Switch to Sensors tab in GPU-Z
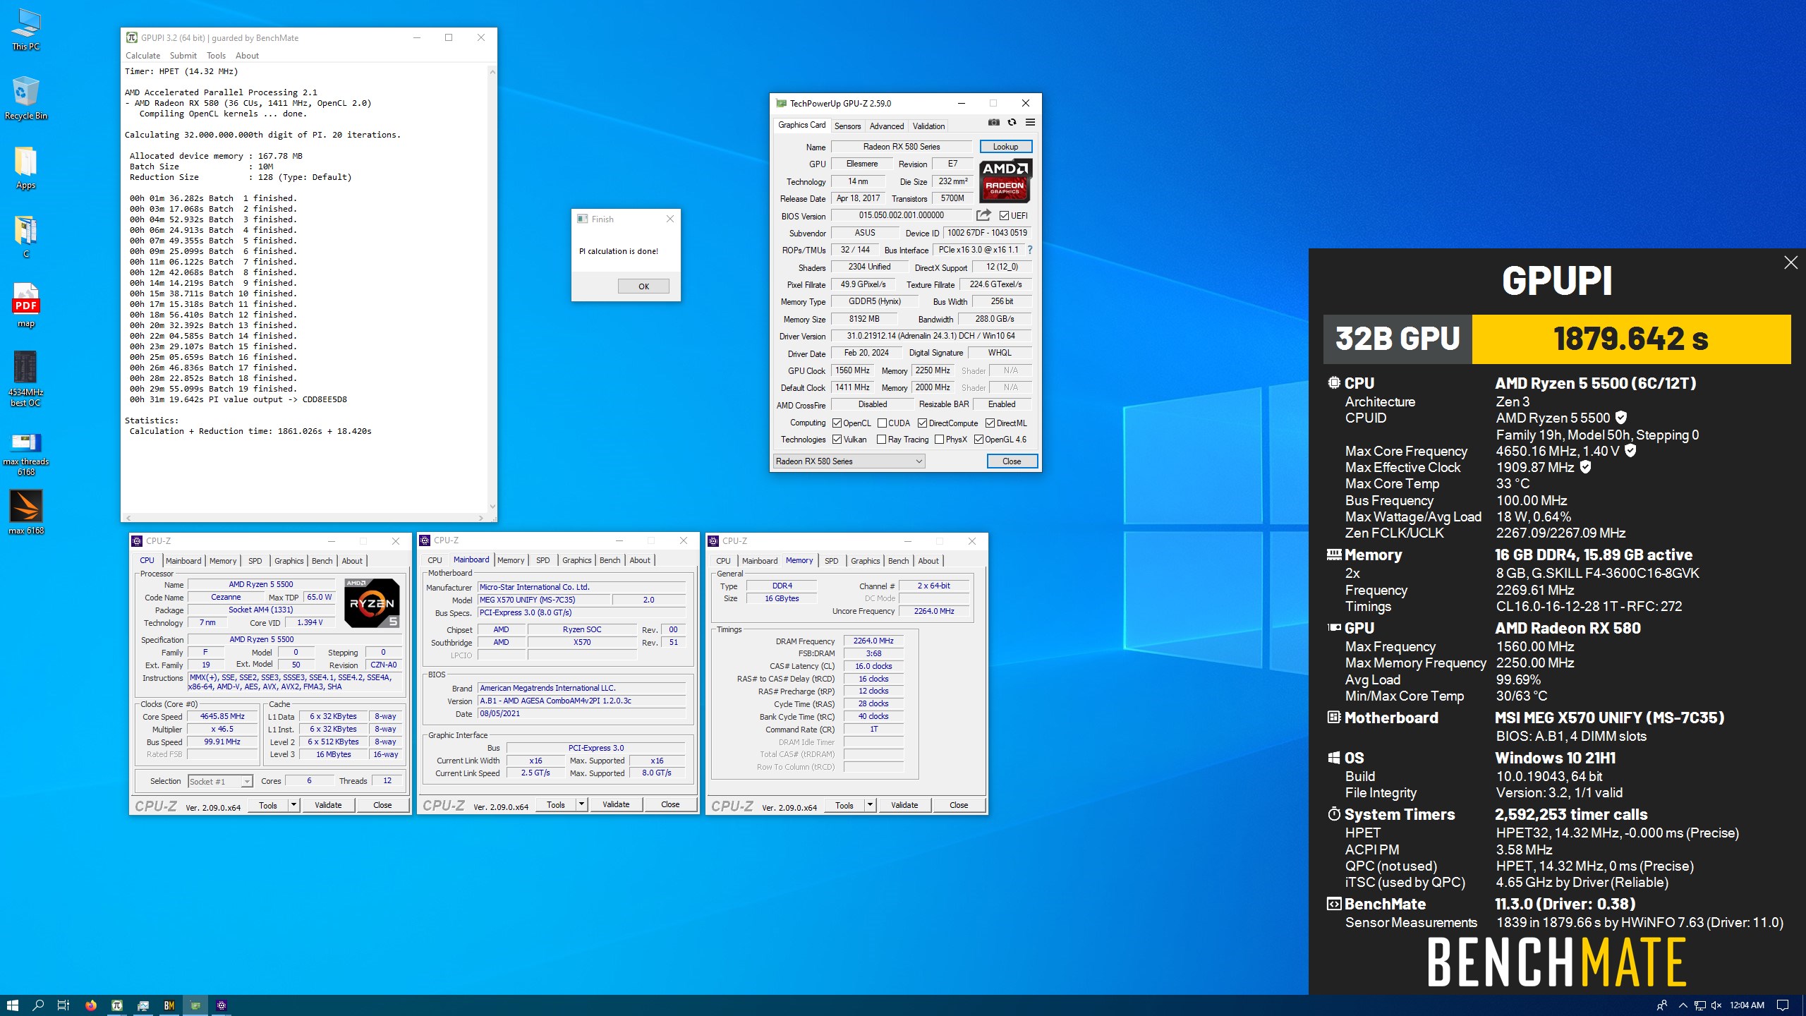 point(847,126)
